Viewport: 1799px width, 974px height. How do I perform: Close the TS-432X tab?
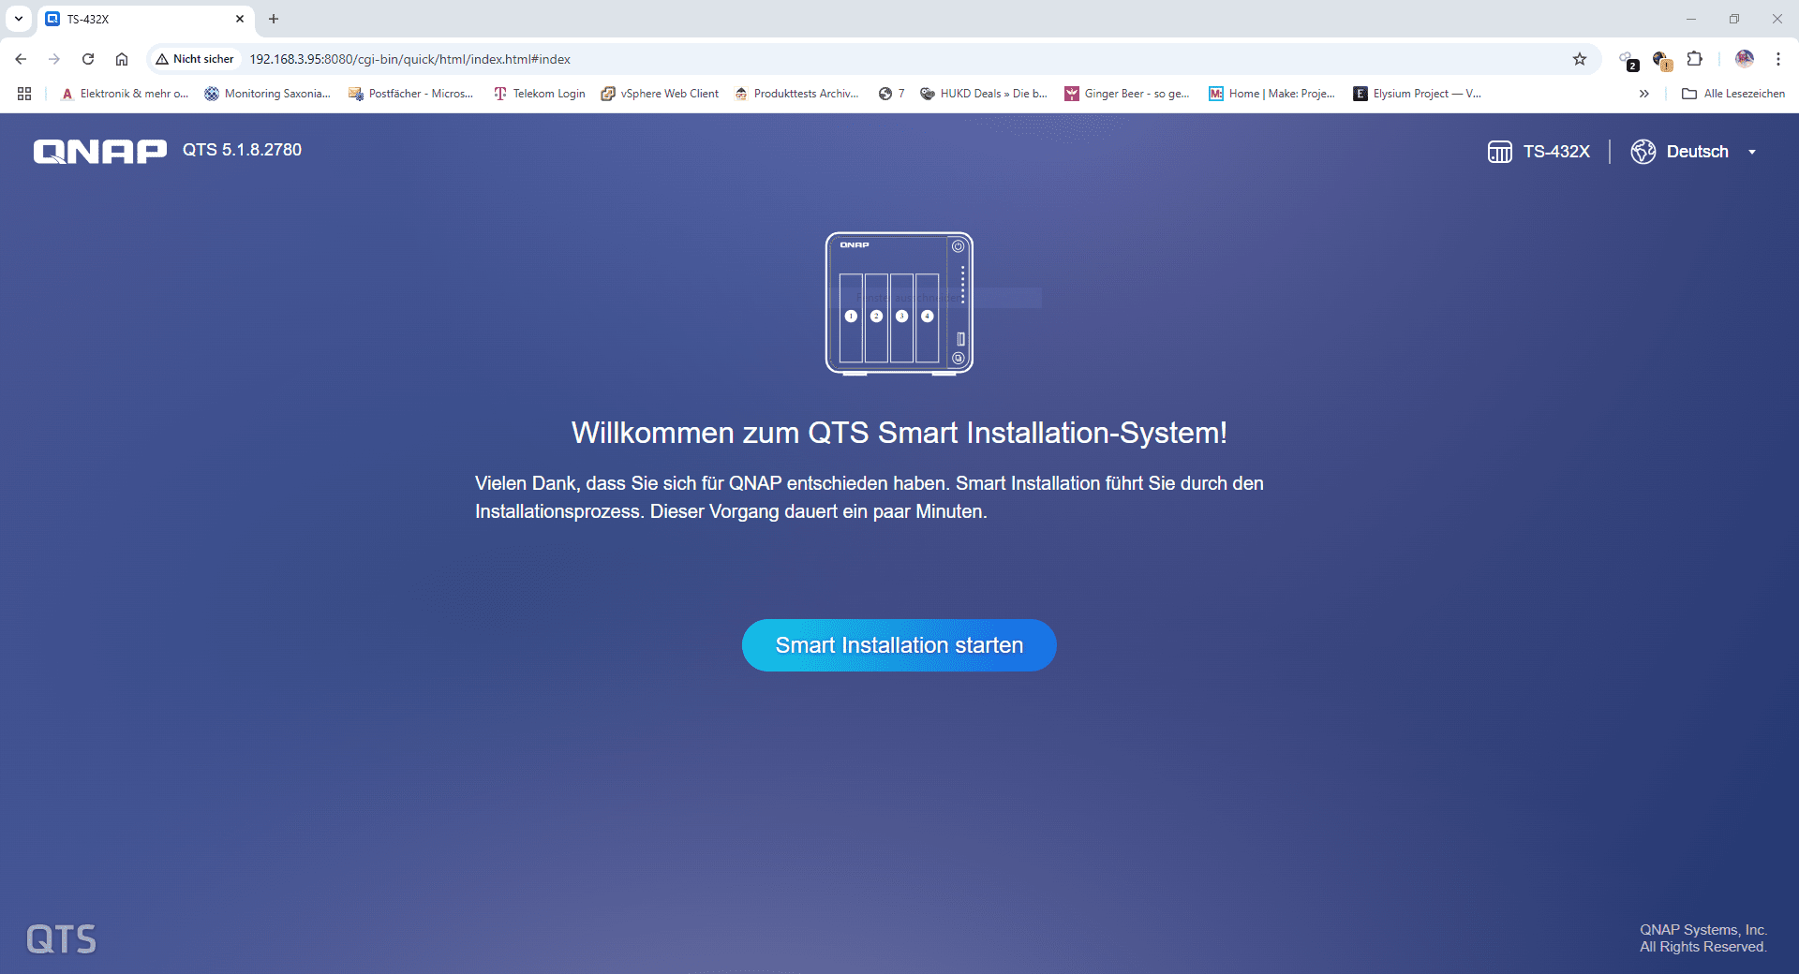click(x=240, y=19)
